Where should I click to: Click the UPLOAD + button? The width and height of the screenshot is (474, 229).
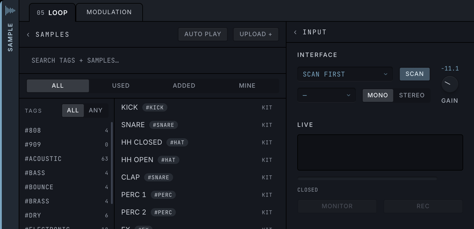point(256,34)
